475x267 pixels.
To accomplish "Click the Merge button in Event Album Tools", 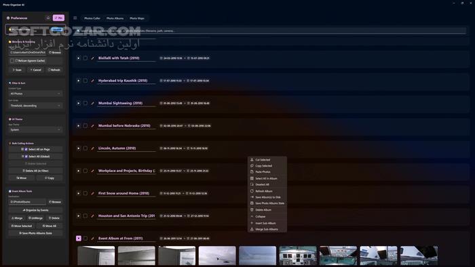I will (x=17, y=218).
